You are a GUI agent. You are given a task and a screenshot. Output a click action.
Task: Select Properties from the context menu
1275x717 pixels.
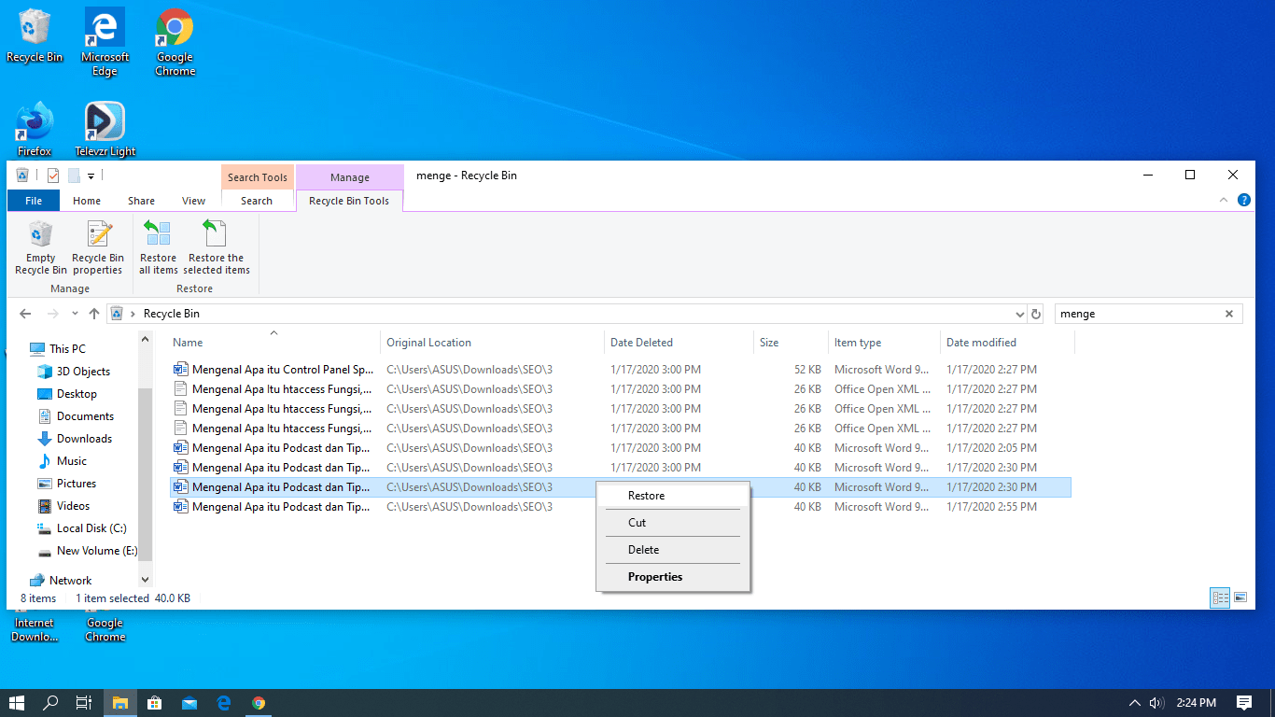click(654, 577)
